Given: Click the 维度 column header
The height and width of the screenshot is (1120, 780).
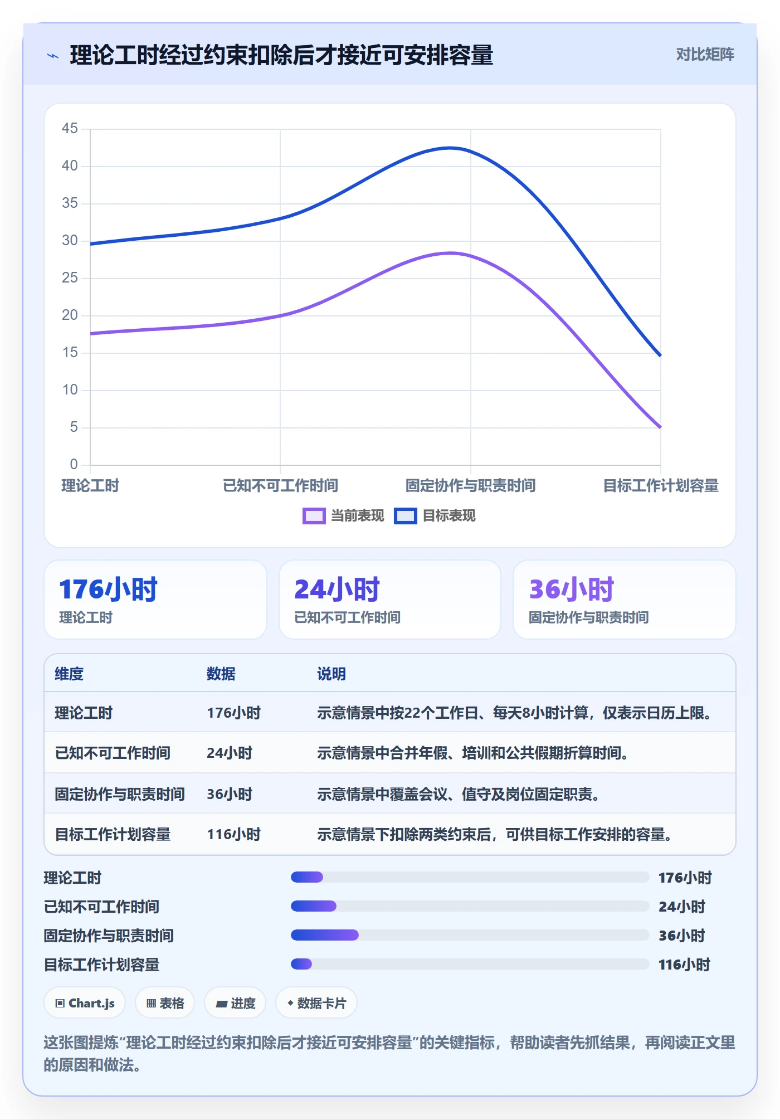Looking at the screenshot, I should click(x=69, y=674).
